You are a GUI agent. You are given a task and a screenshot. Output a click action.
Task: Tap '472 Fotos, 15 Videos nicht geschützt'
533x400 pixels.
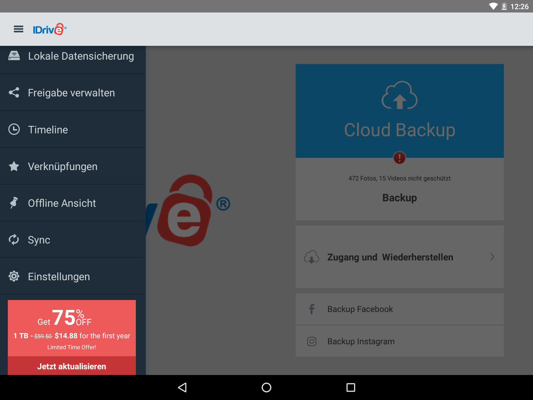(x=399, y=178)
